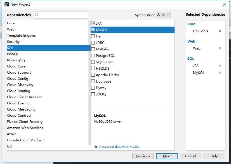231x164 pixels.
Task: Select JPA in the Selected Dependencies panel
Action: click(196, 66)
